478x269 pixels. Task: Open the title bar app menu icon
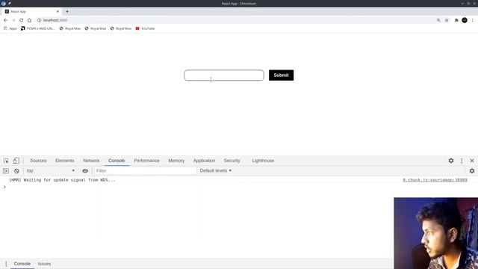tap(3, 3)
